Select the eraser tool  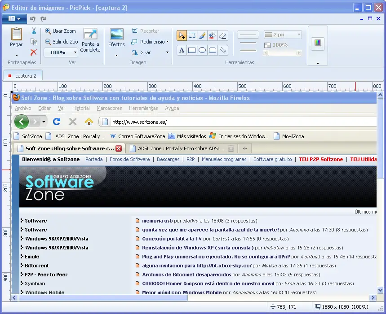pyautogui.click(x=223, y=35)
